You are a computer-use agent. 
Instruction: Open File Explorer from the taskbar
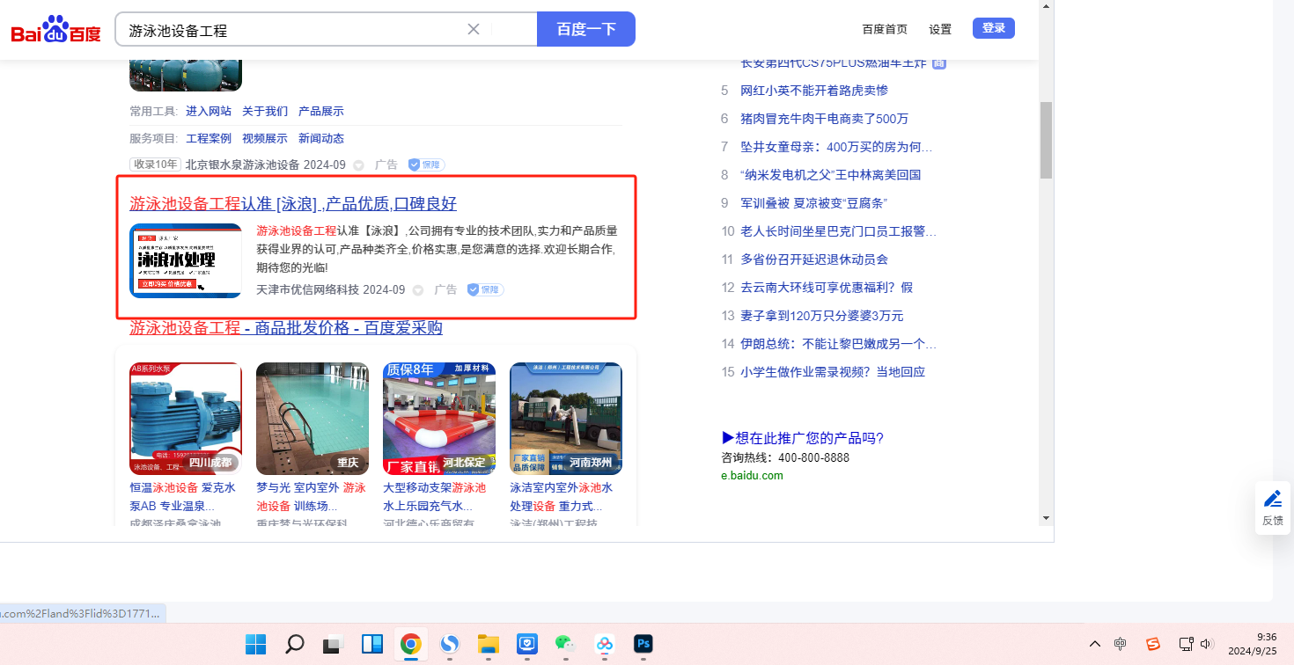489,644
